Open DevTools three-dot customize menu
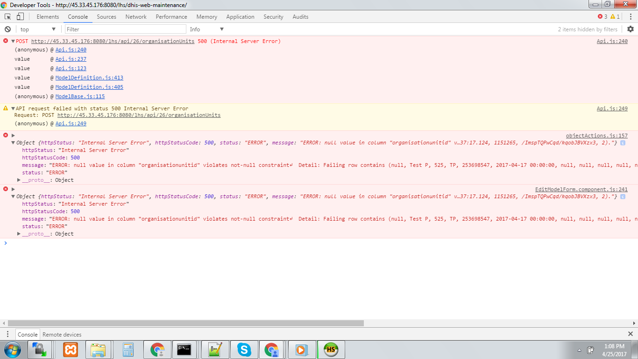638x359 pixels. click(x=631, y=16)
